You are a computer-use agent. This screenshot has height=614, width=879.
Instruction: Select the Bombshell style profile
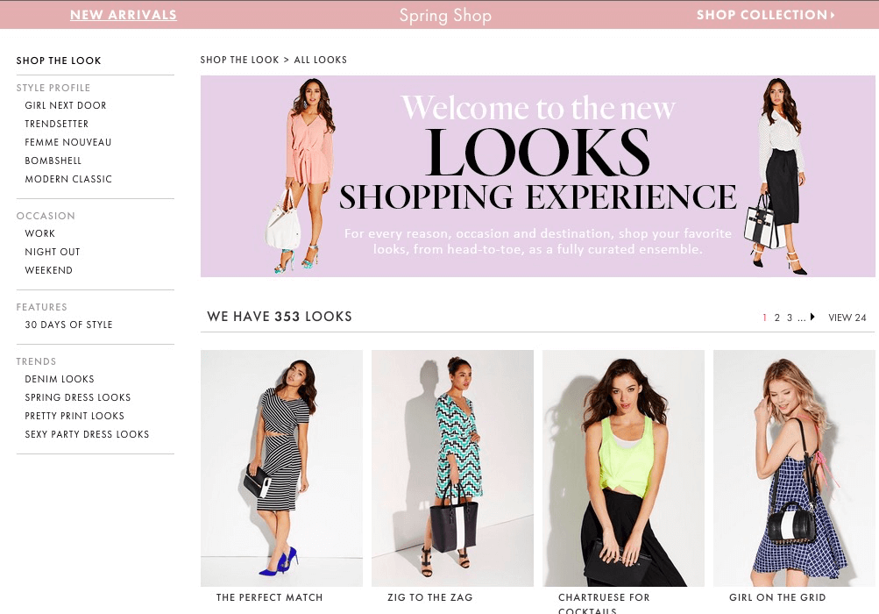point(53,161)
